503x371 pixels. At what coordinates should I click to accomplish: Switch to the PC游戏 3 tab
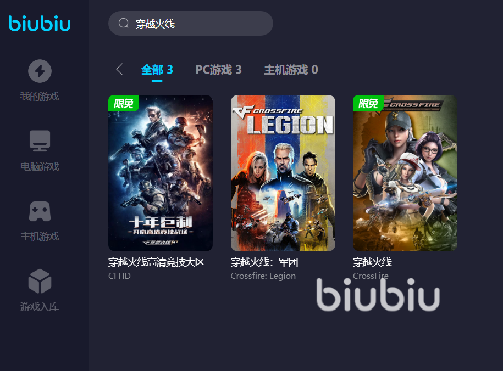tap(218, 70)
